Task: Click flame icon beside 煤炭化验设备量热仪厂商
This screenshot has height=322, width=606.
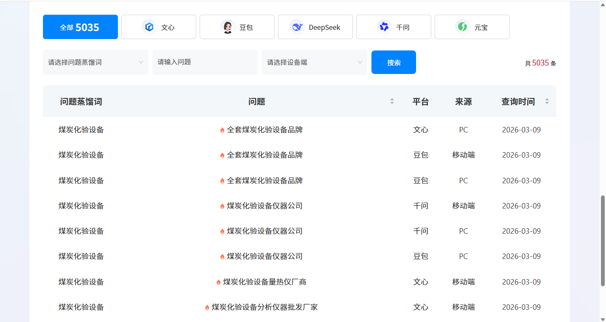Action: pyautogui.click(x=218, y=282)
